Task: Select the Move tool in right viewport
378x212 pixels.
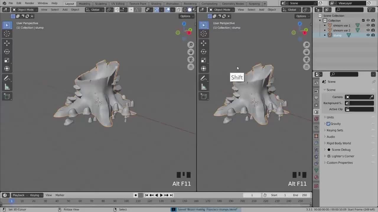Action: 203,43
